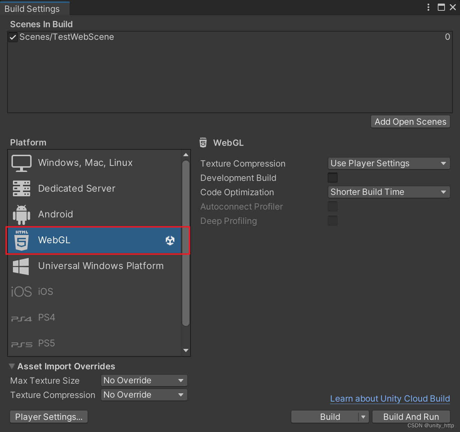
Task: Uncheck the Scenes/TestWebScene checkbox
Action: point(13,37)
